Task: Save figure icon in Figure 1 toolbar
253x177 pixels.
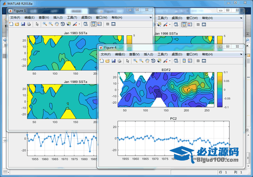Action: 23,24
